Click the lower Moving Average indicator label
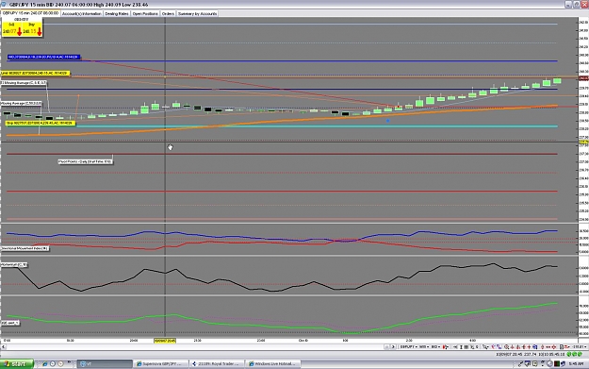 (x=21, y=103)
